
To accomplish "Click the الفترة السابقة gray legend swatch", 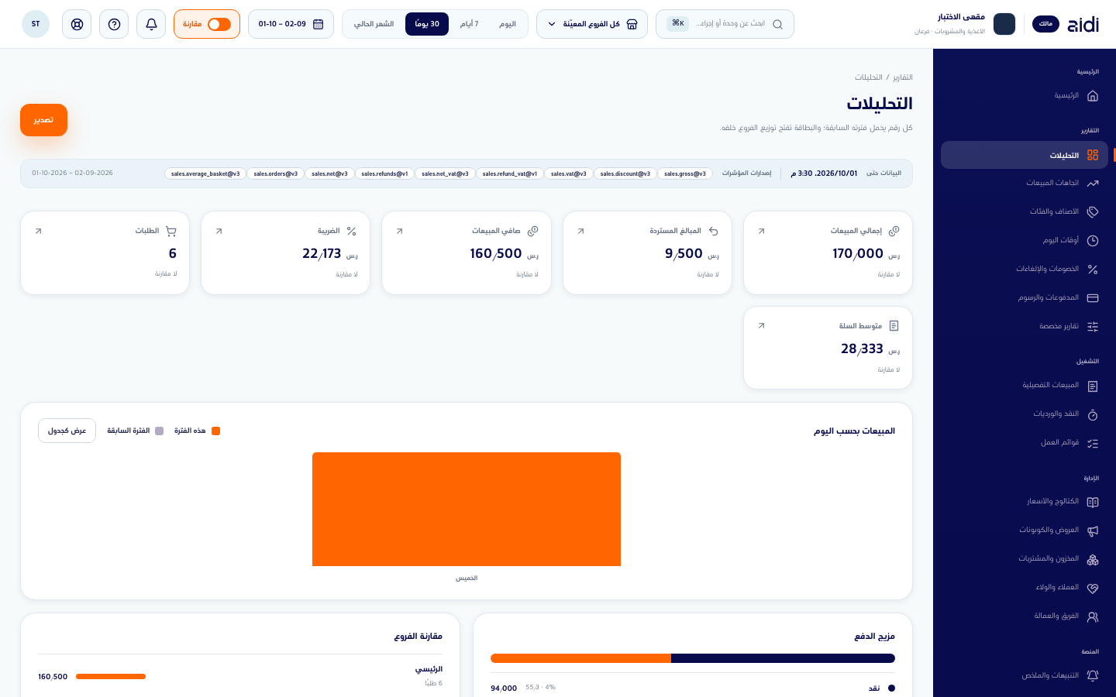I will 160,431.
